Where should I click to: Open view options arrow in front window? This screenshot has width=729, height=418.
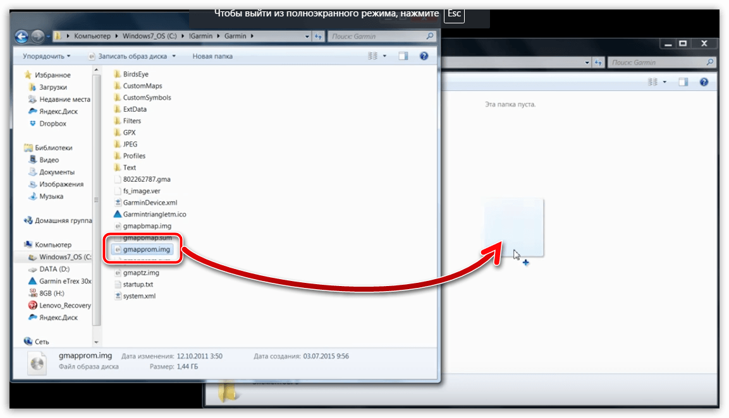[384, 56]
